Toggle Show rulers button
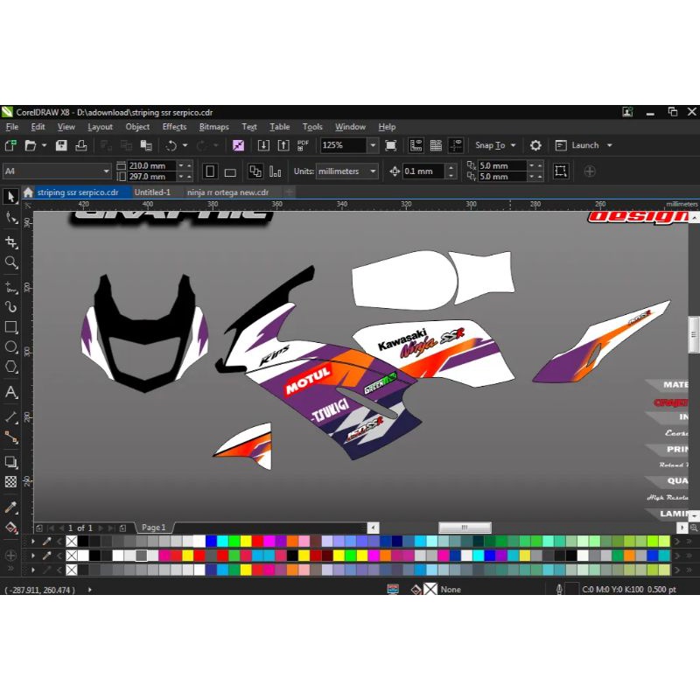700x700 pixels. click(416, 145)
